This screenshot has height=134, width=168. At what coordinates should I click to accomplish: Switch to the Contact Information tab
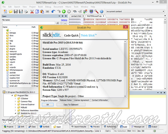tap(100, 100)
